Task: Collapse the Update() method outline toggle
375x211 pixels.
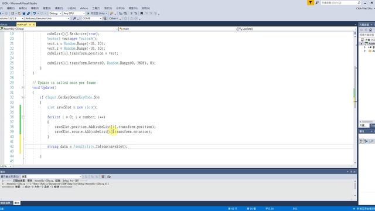Action: click(x=23, y=87)
